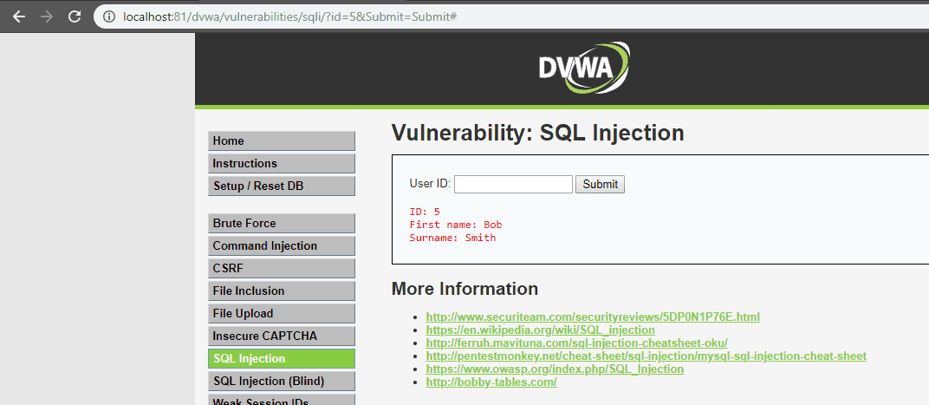Select Brute Force vulnerability

click(282, 224)
